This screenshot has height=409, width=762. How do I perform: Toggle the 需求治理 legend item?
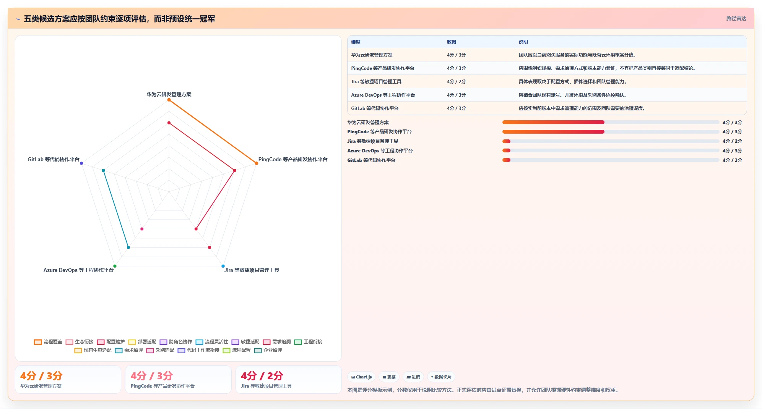129,350
